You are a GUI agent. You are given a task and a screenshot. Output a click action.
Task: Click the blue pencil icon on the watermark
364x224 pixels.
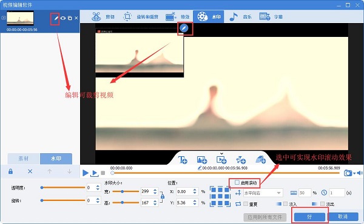click(184, 28)
